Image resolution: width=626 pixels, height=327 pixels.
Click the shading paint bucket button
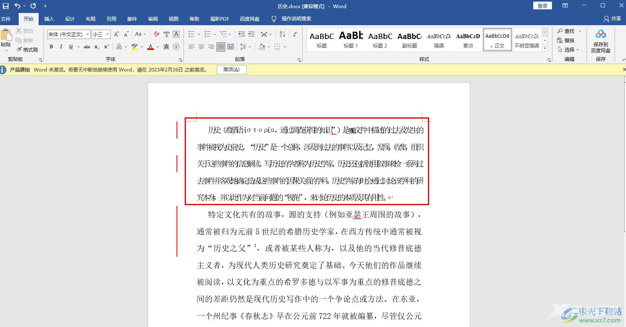262,47
